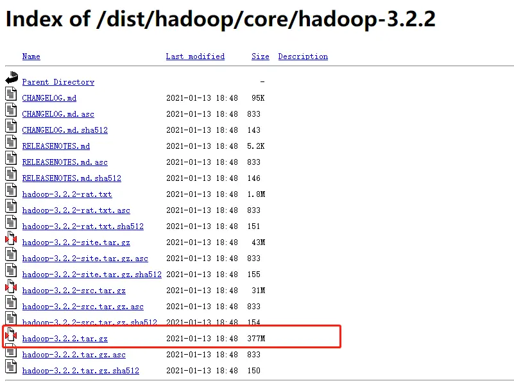Screen dimensions: 514x390
Task: Open the RELEASENOTES.md.sha512 checksum link
Action: click(x=71, y=178)
